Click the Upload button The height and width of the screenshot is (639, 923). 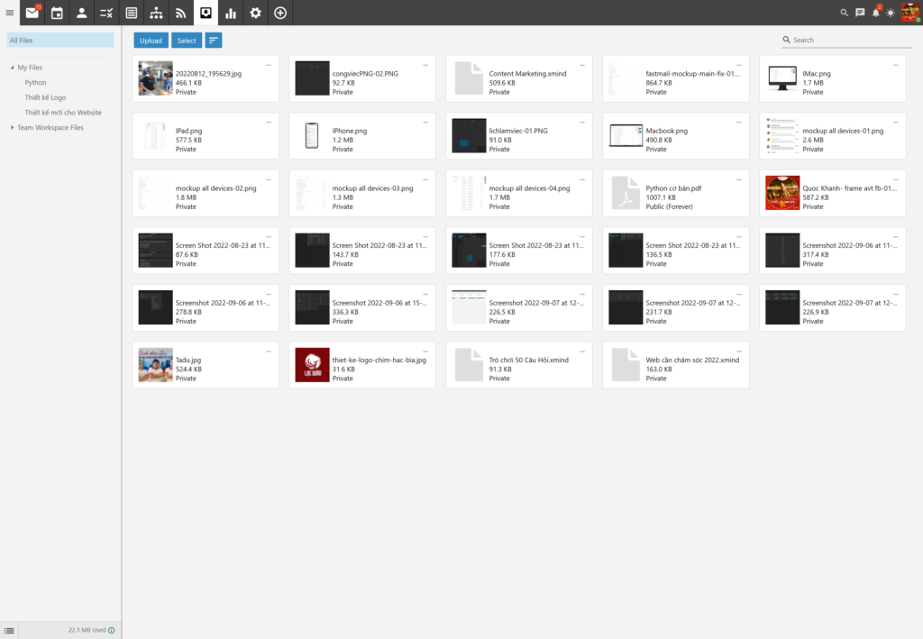coord(151,41)
